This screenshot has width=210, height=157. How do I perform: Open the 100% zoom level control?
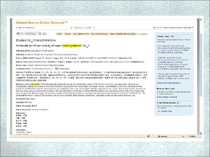point(194,136)
